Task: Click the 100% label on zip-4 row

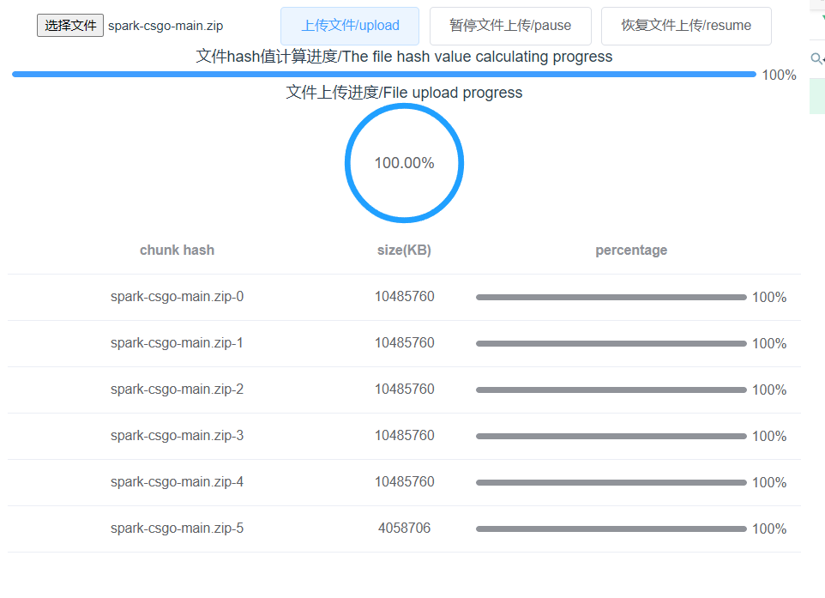Action: point(769,482)
